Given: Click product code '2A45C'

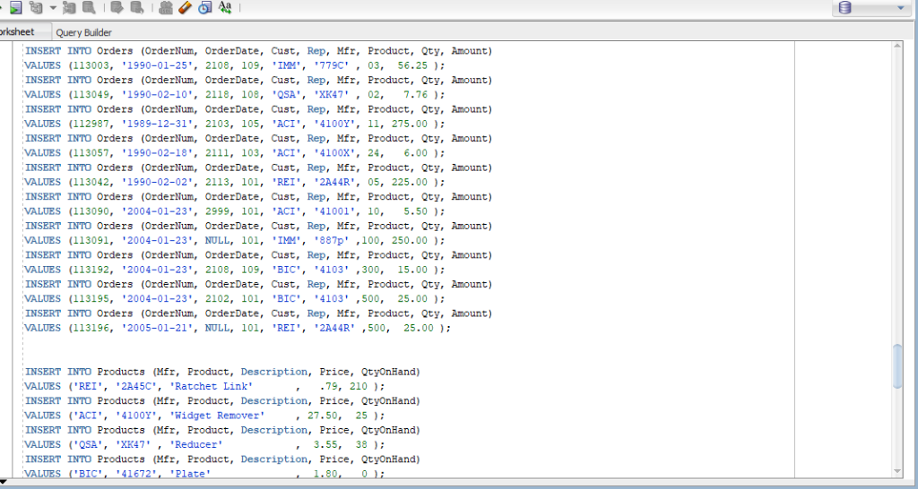Looking at the screenshot, I should pyautogui.click(x=136, y=387).
